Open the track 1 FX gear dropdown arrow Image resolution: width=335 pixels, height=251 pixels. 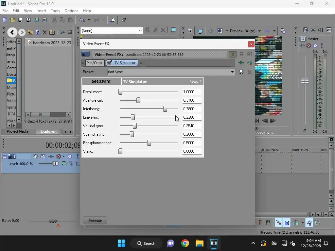point(63,157)
